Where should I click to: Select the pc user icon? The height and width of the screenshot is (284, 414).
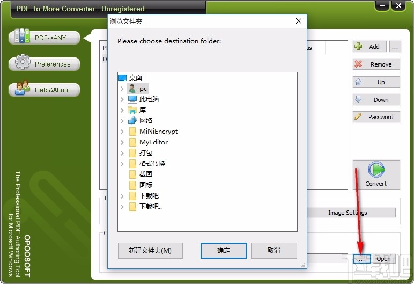pos(132,89)
